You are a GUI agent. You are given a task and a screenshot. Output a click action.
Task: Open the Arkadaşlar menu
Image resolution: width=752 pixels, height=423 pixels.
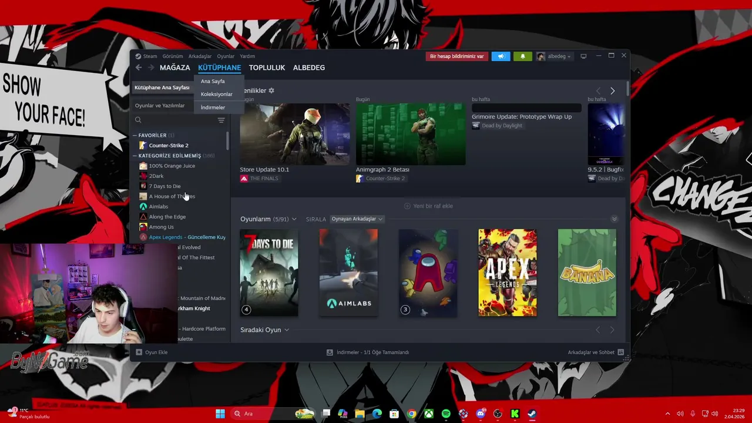pos(200,56)
